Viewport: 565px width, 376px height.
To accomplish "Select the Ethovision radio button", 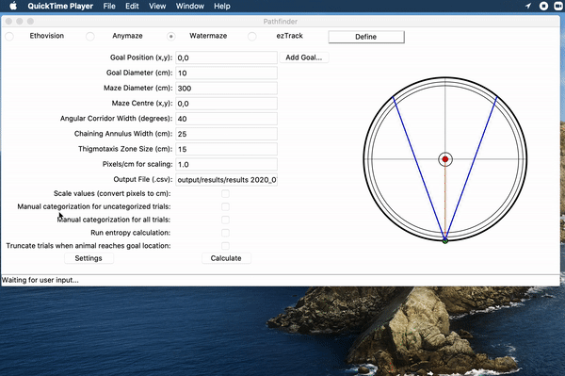I will [x=9, y=36].
